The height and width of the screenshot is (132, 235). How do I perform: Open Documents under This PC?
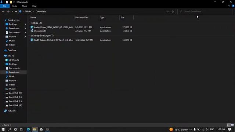click(x=14, y=68)
